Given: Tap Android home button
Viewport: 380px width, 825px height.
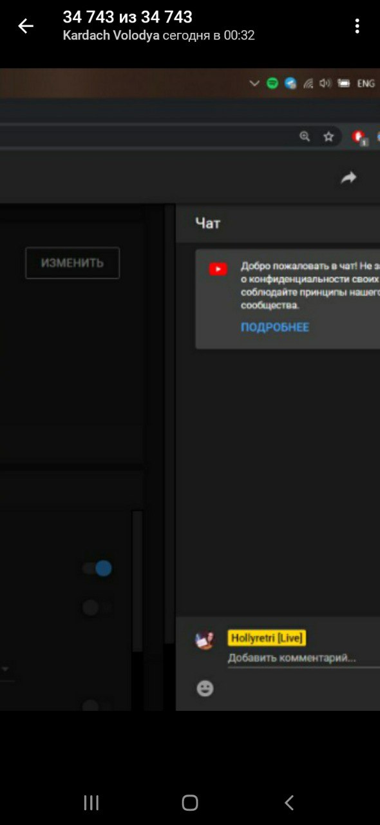Looking at the screenshot, I should (190, 802).
